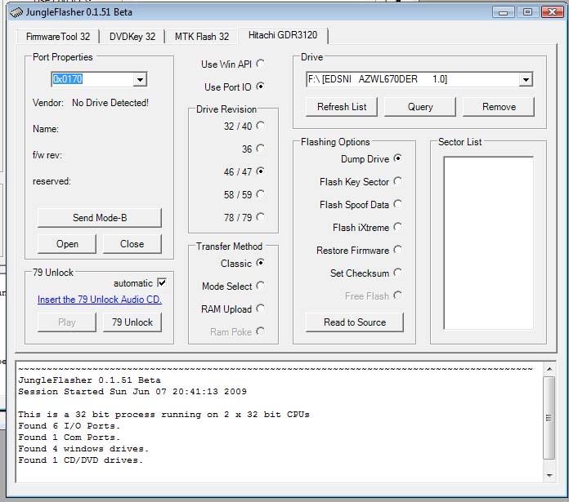Screen dimensions: 569x502
Task: Switch to the FirmwareTool 32 tab
Action: click(x=58, y=37)
